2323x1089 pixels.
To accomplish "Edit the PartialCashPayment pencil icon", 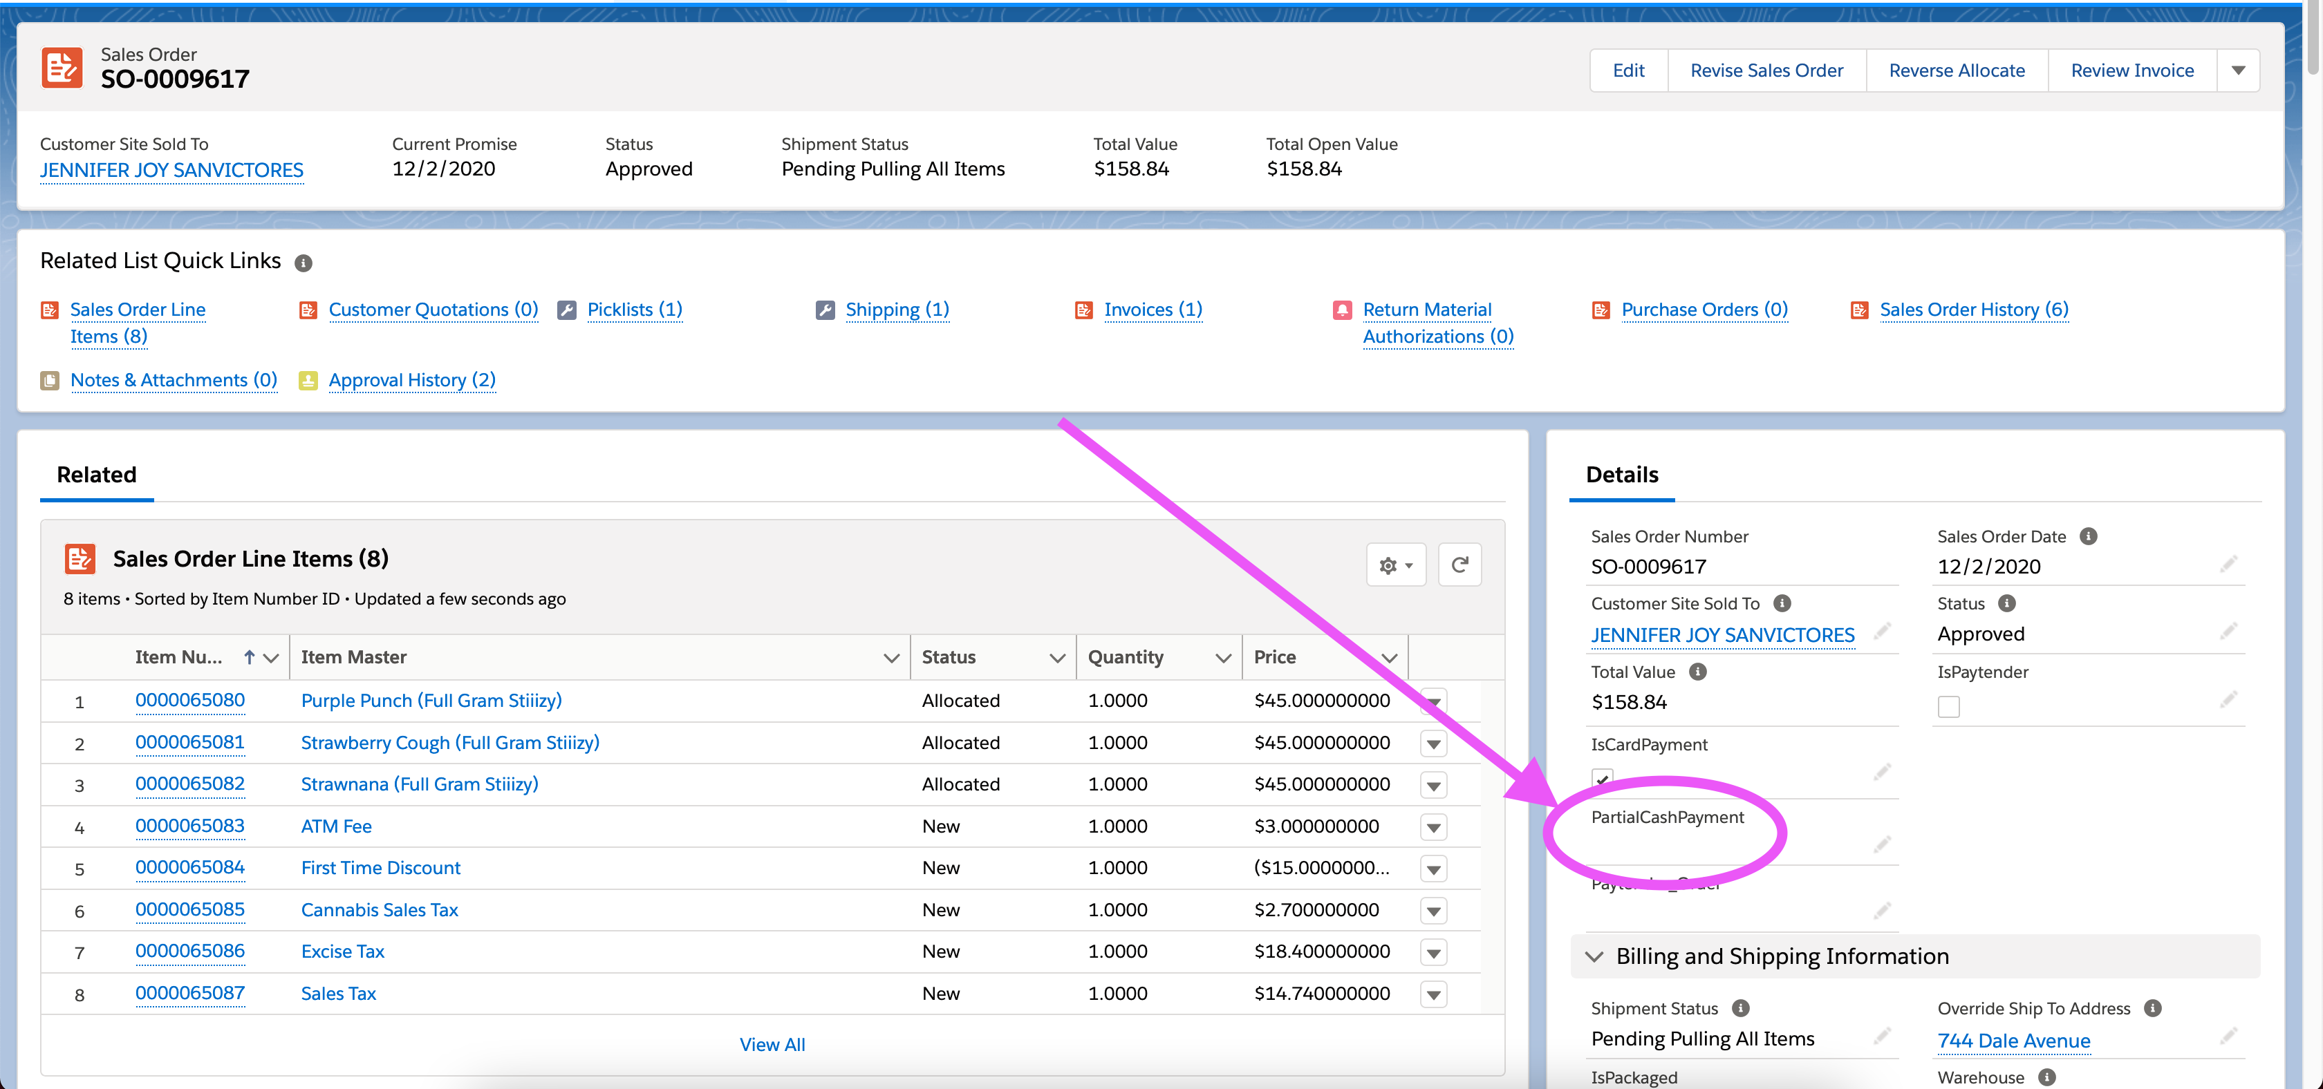I will point(1882,844).
